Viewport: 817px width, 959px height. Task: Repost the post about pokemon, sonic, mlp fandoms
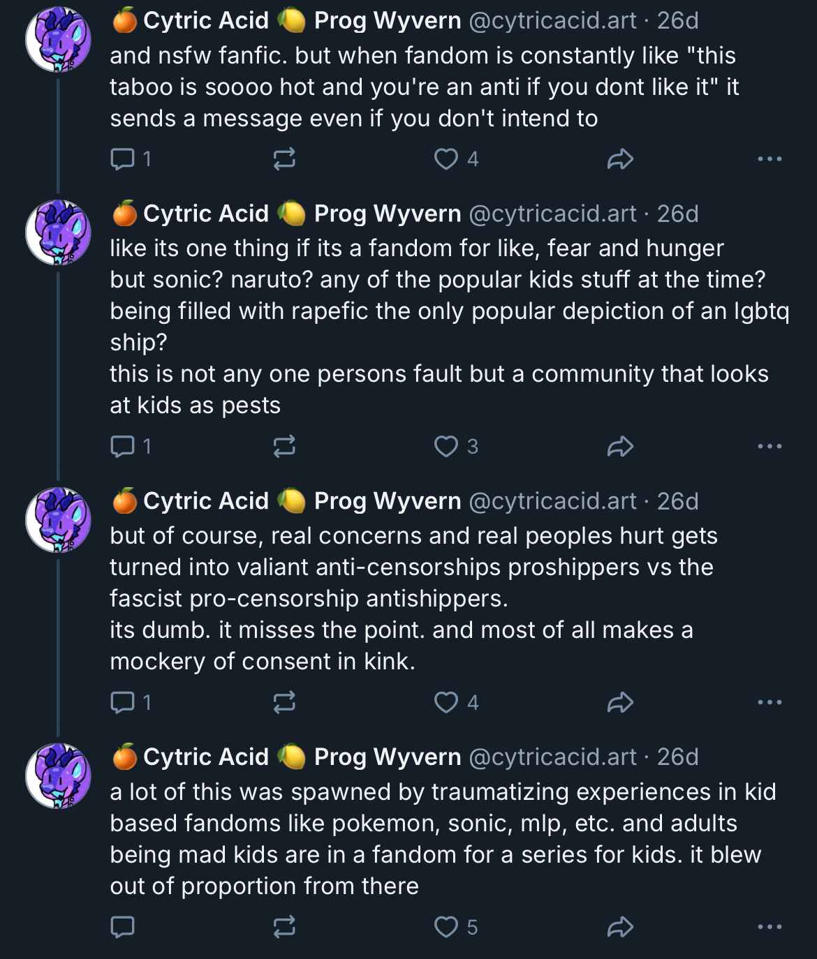click(284, 927)
